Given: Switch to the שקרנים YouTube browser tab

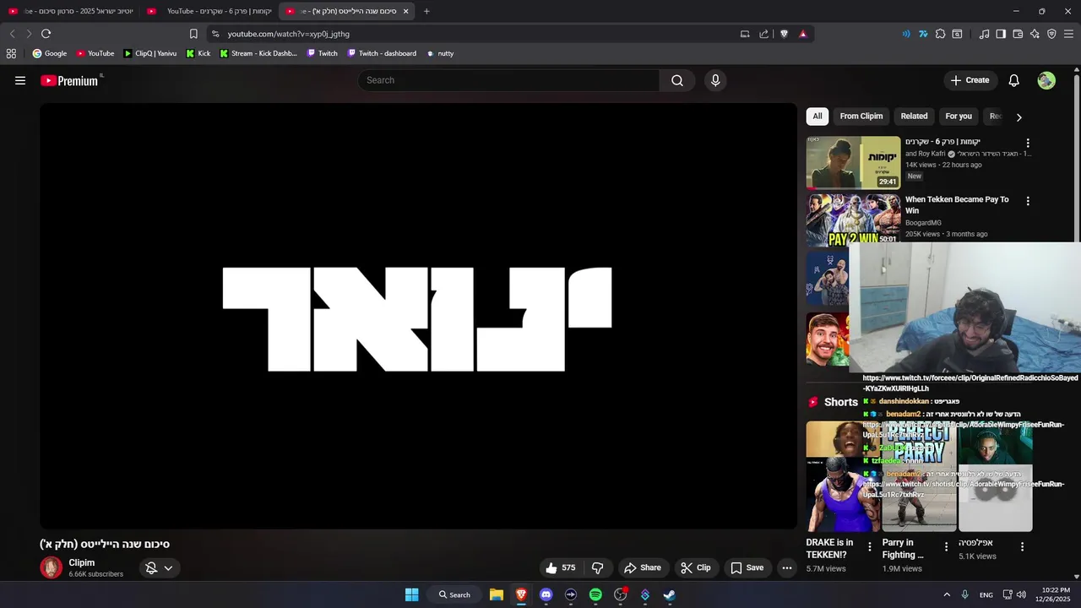Looking at the screenshot, I should pos(209,11).
